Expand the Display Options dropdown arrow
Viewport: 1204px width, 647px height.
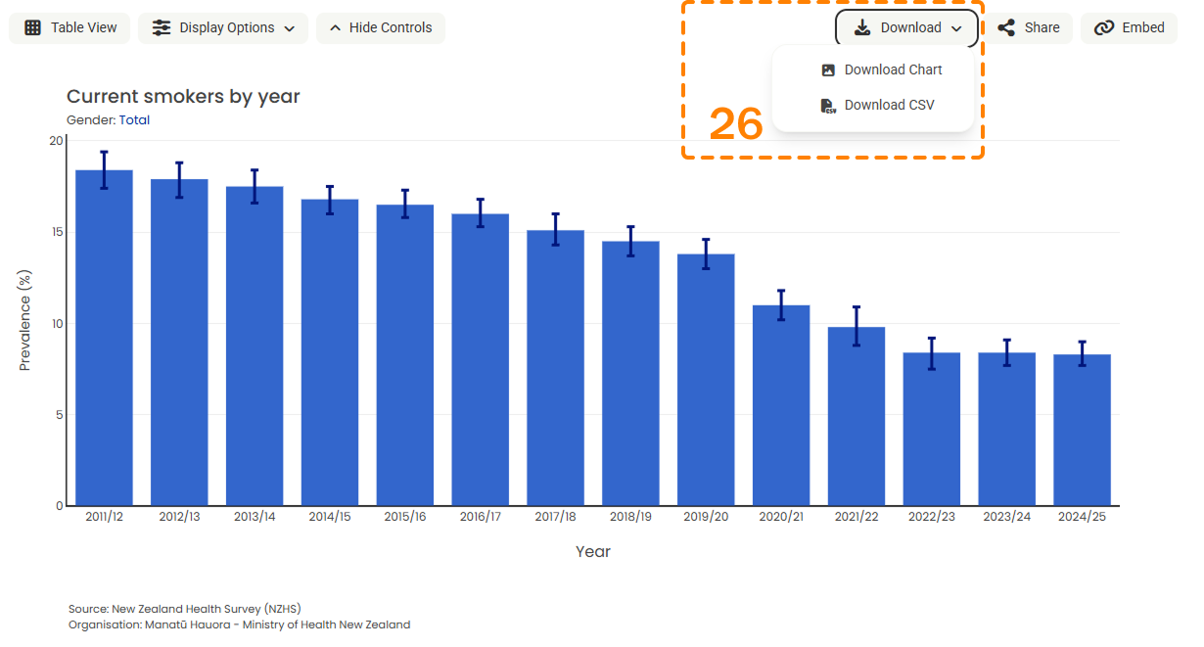(x=289, y=29)
